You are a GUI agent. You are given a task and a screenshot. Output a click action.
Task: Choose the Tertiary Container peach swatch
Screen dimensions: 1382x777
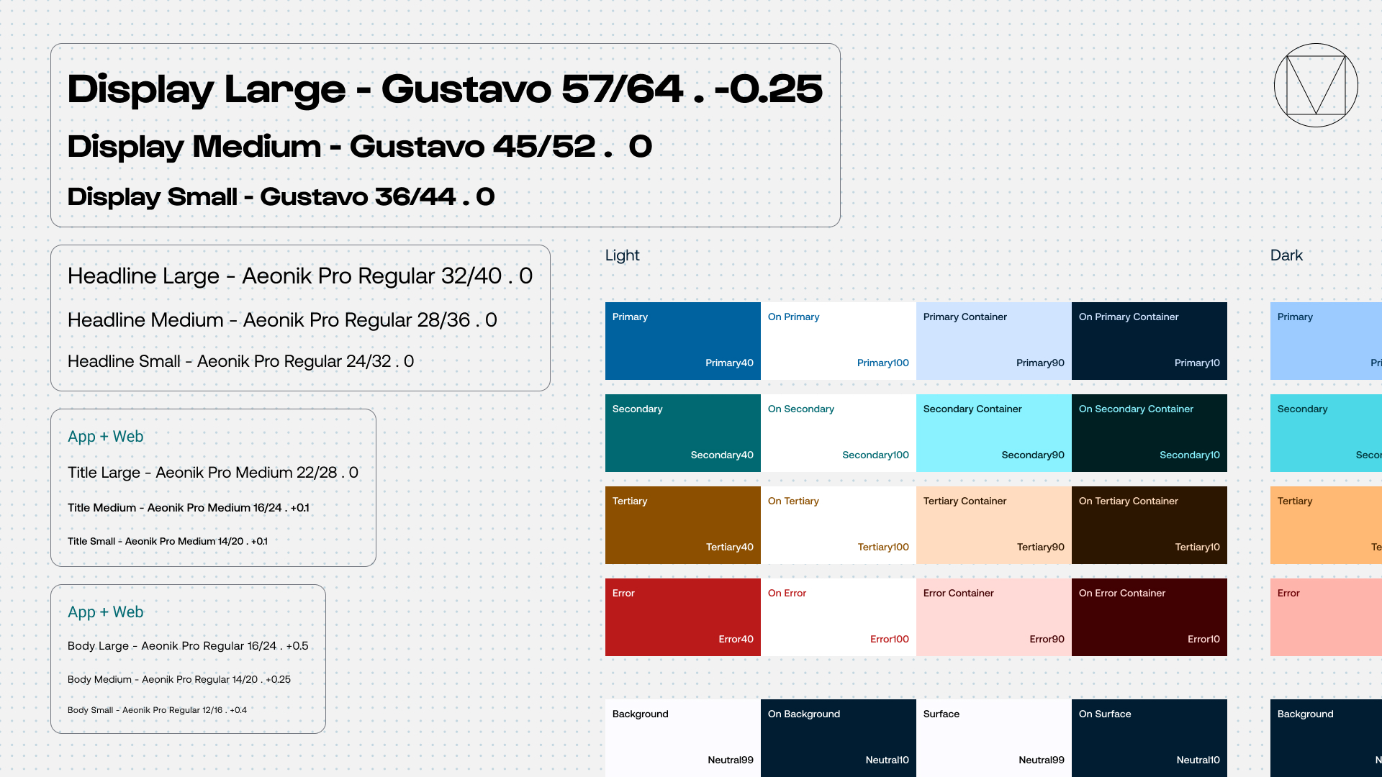click(x=993, y=524)
